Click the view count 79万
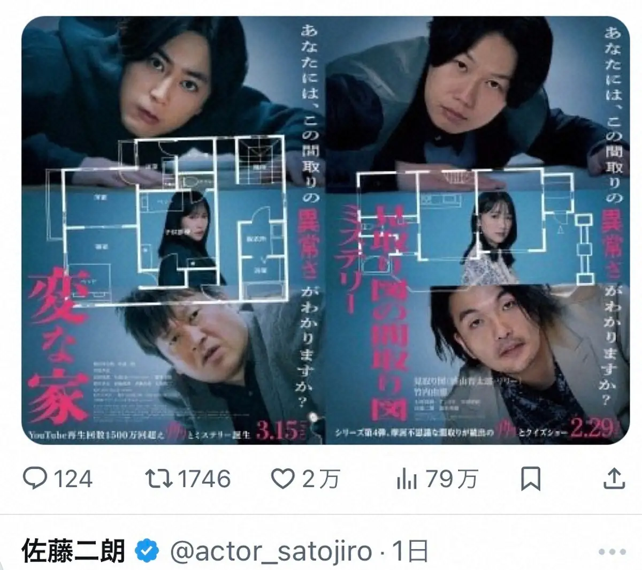642x570 pixels. coord(452,478)
